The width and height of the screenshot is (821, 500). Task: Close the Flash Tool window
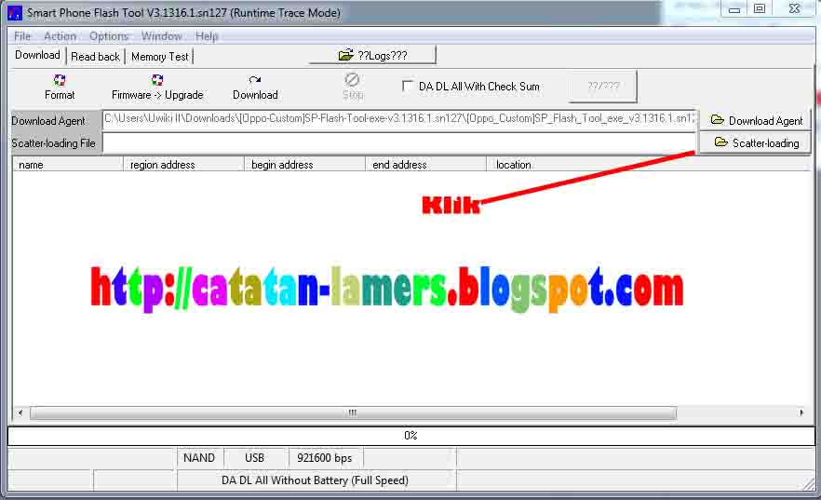point(794,9)
